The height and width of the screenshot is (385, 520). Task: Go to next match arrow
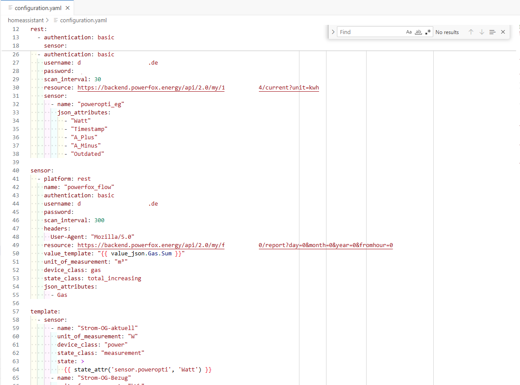(x=482, y=32)
